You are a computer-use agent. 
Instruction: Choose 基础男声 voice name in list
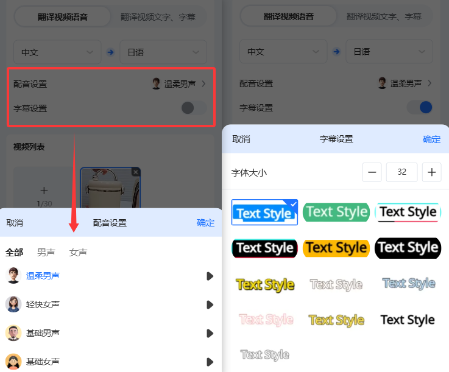click(x=43, y=333)
